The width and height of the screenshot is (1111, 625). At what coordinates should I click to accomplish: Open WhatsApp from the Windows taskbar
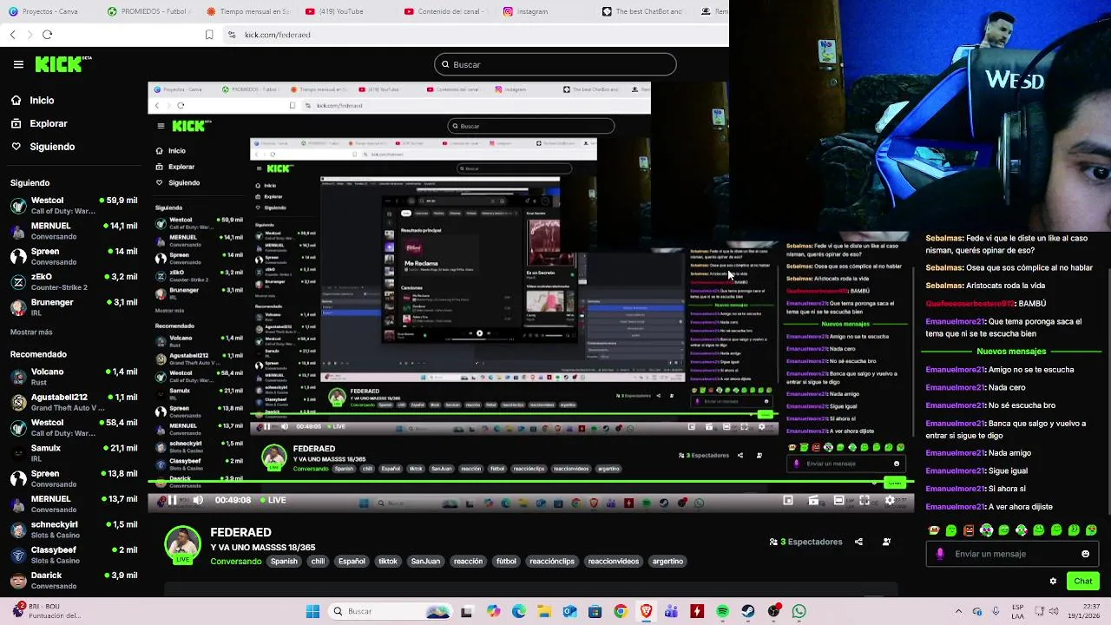(x=799, y=611)
